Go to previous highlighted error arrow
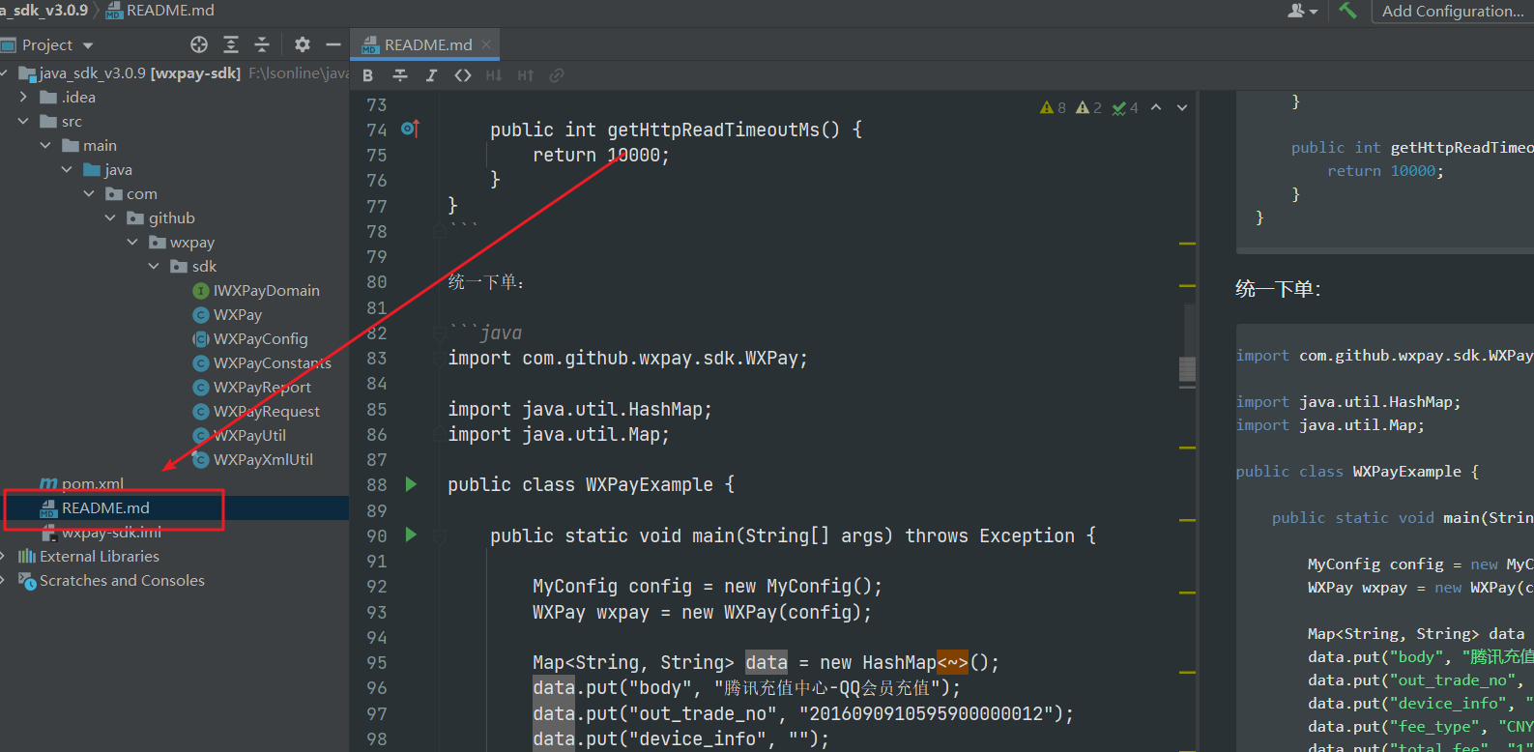Viewport: 1534px width, 752px height. point(1156,107)
